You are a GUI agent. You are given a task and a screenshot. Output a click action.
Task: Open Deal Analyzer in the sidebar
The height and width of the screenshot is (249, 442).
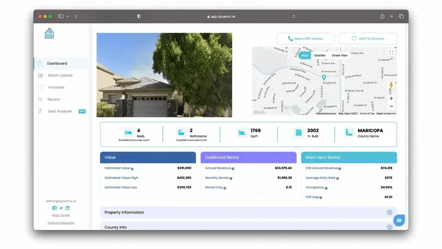tap(60, 111)
